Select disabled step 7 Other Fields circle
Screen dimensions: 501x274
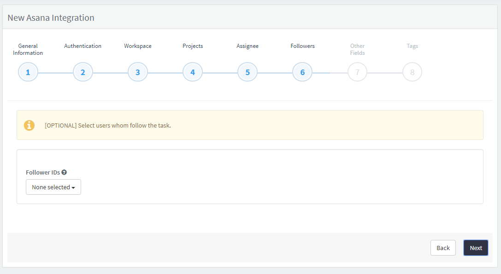click(357, 72)
